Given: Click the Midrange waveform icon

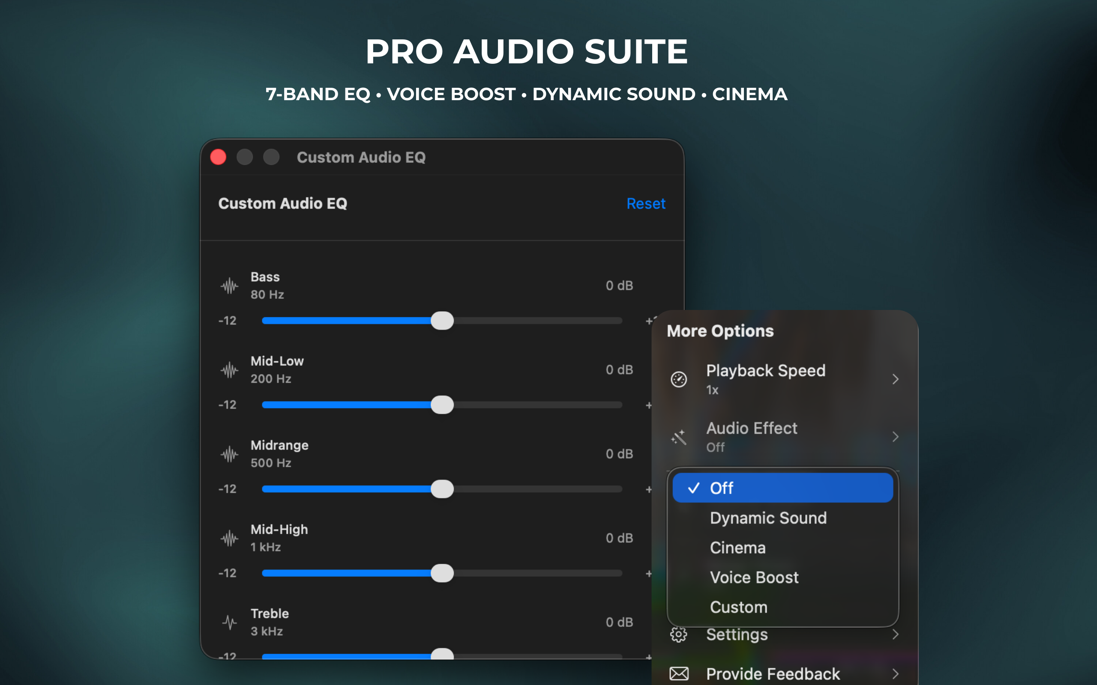Looking at the screenshot, I should [229, 453].
